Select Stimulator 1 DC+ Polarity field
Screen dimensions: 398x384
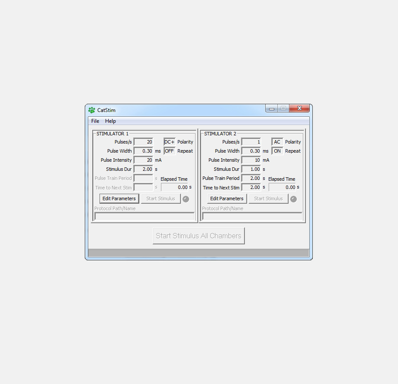[169, 142]
